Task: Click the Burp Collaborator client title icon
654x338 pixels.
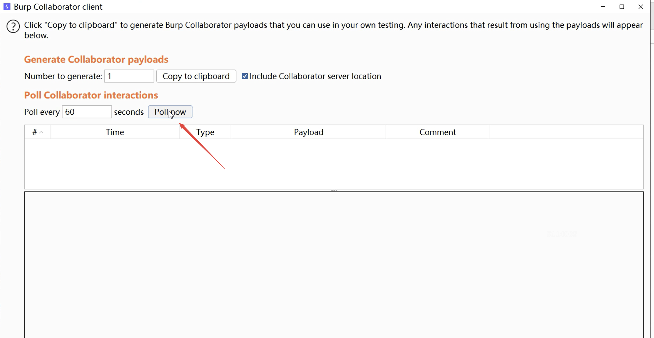Action: 7,7
